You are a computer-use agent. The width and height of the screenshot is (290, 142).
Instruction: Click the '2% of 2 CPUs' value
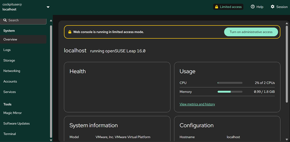point(265,83)
